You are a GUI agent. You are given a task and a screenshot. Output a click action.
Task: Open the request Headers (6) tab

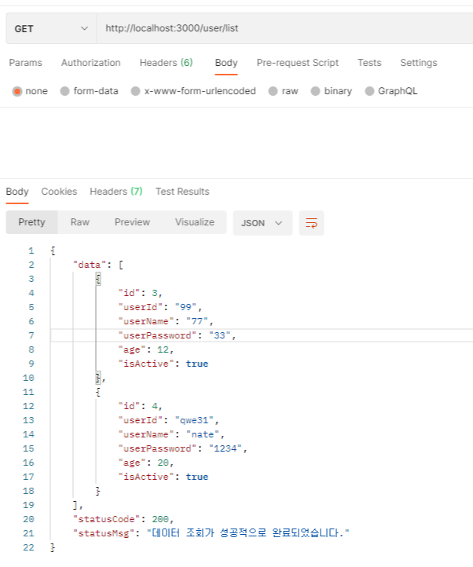pos(166,63)
